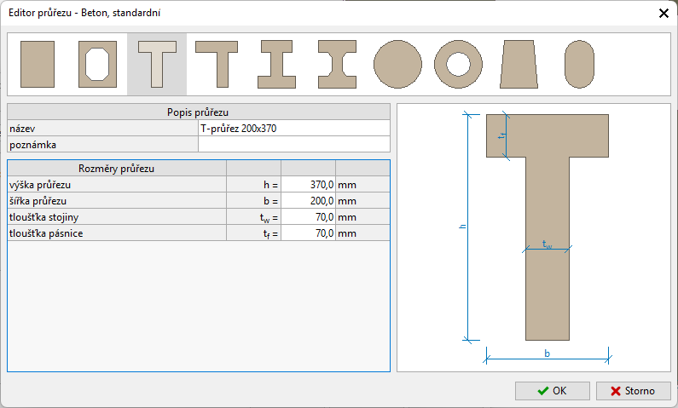Edit the výška průřezu value 370,0
Screen dimensions: 678x408
coord(308,183)
